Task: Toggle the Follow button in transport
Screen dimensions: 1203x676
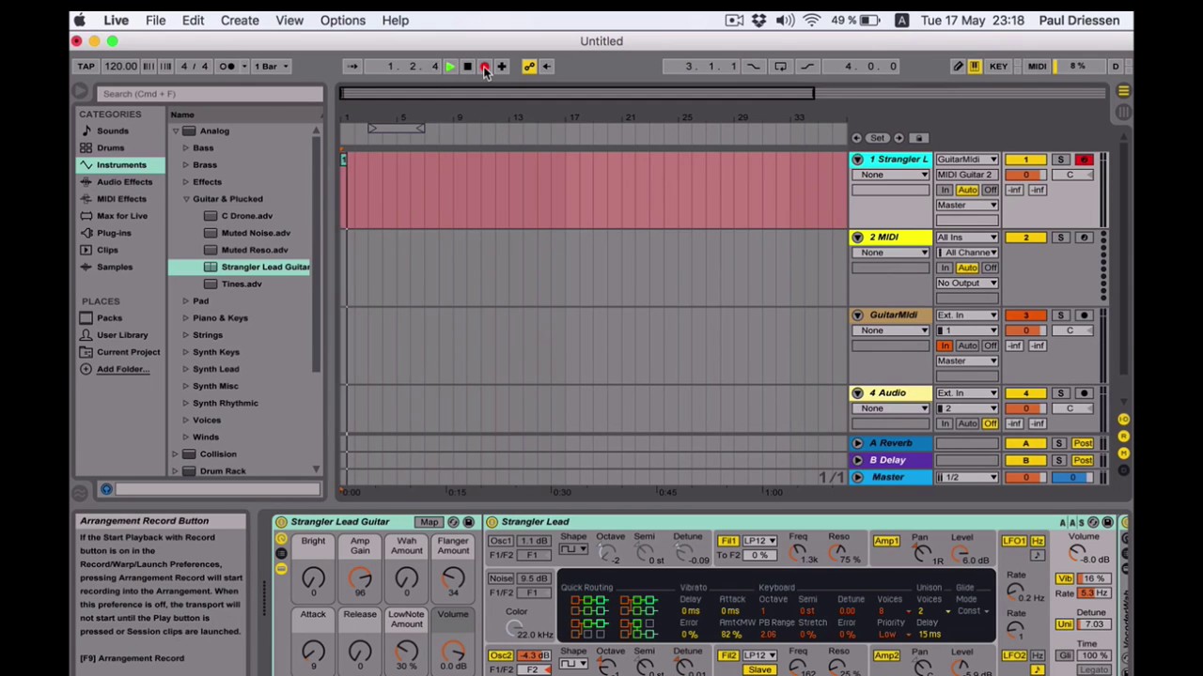Action: pos(352,67)
